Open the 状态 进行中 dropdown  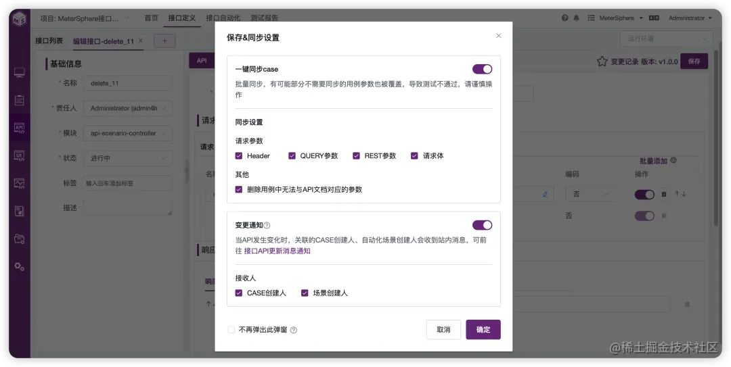tap(128, 158)
